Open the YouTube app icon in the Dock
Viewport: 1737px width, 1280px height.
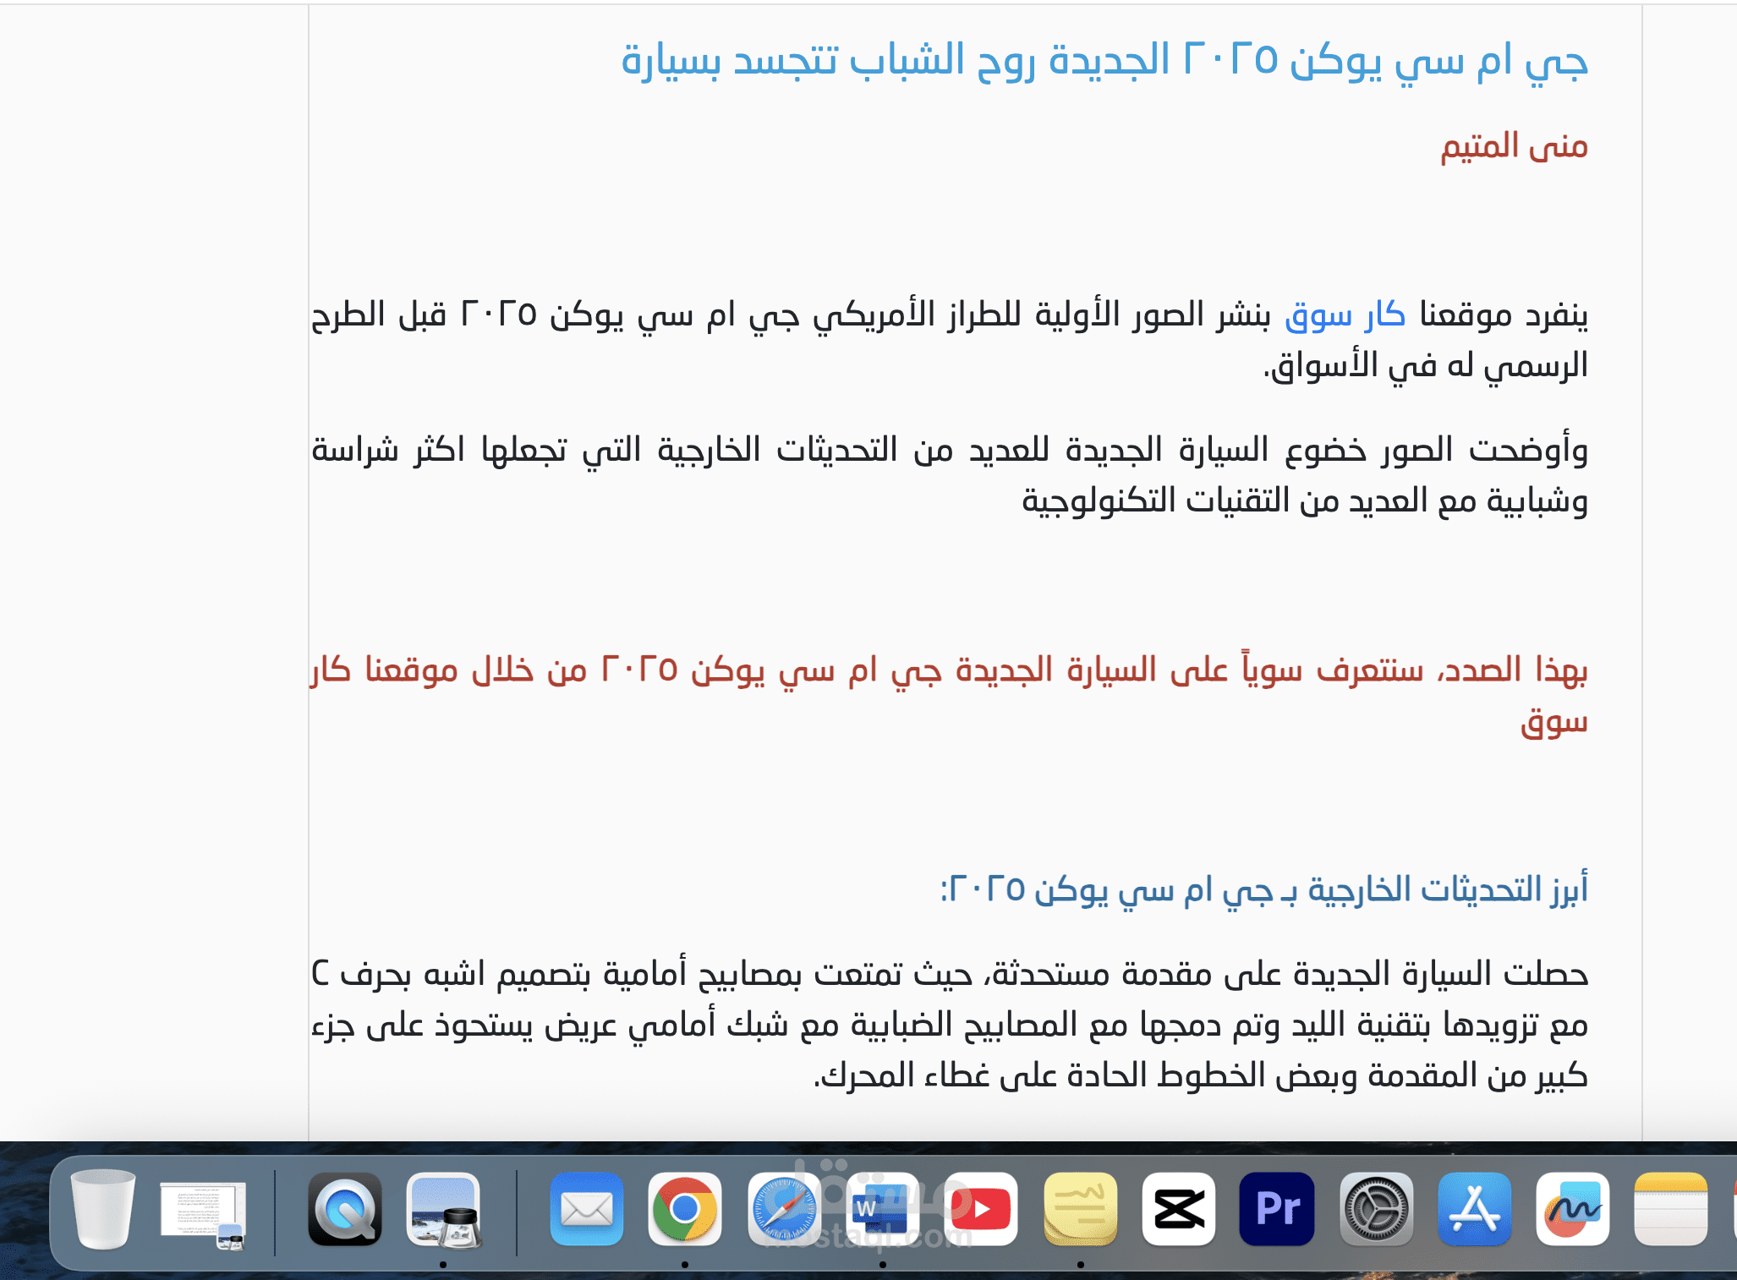(x=981, y=1209)
